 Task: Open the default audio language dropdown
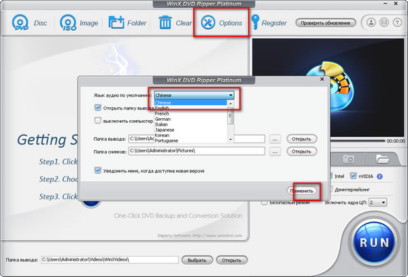coord(194,95)
